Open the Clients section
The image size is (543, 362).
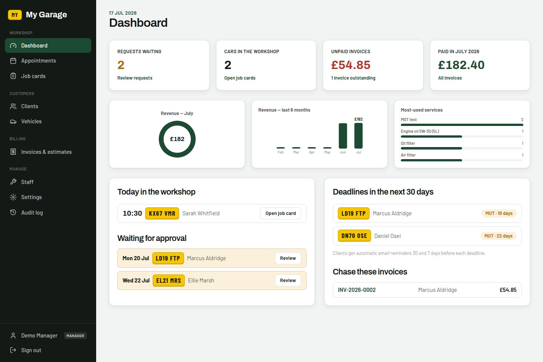pyautogui.click(x=48, y=106)
